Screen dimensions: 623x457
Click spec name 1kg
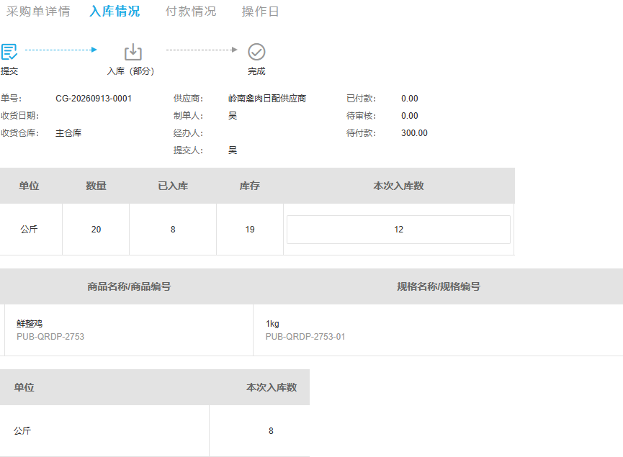[x=272, y=324]
